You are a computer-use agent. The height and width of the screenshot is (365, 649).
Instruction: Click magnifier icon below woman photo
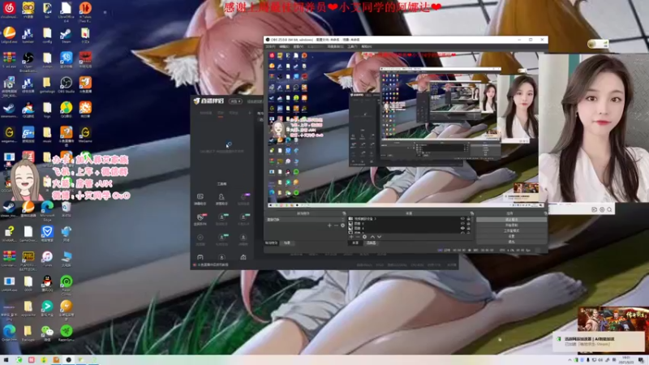(609, 210)
